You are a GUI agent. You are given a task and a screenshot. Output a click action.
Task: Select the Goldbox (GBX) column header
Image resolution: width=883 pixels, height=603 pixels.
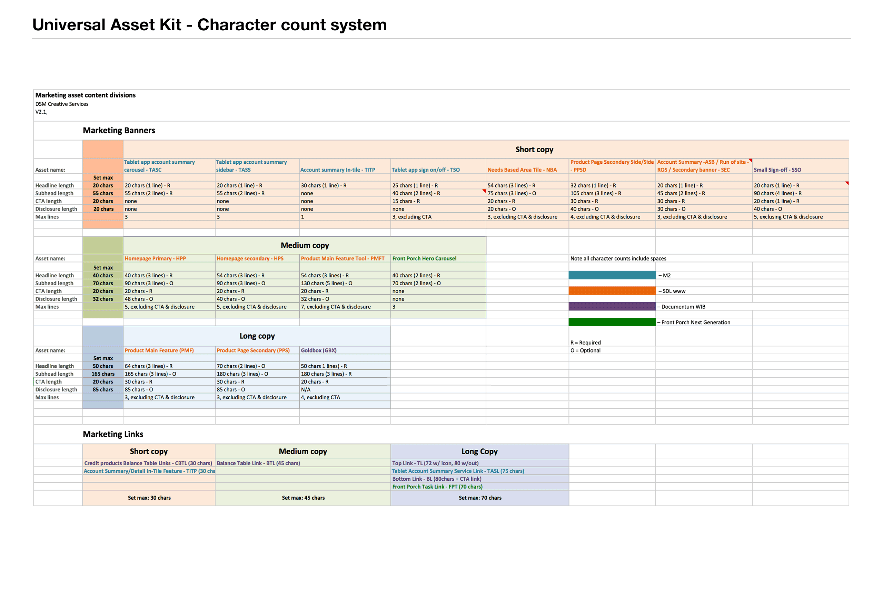point(318,350)
